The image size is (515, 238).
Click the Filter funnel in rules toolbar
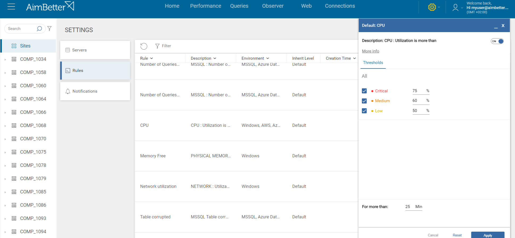157,46
